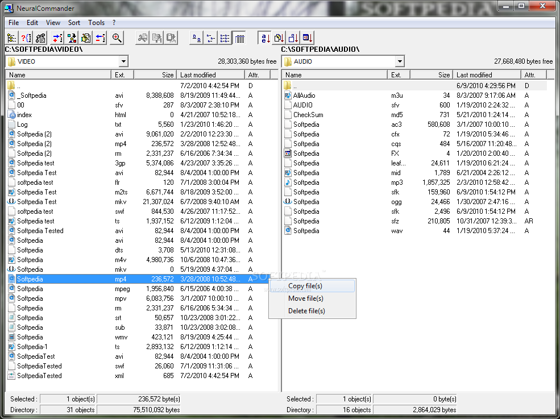Switch to large icons view
This screenshot has height=419, width=560.
(196, 38)
